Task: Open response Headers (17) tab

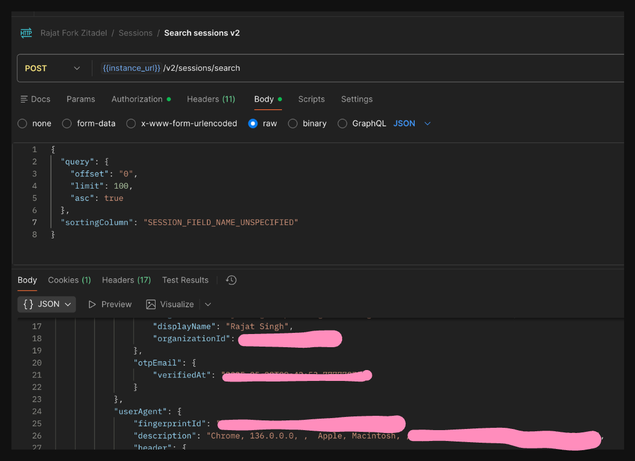Action: pyautogui.click(x=126, y=280)
